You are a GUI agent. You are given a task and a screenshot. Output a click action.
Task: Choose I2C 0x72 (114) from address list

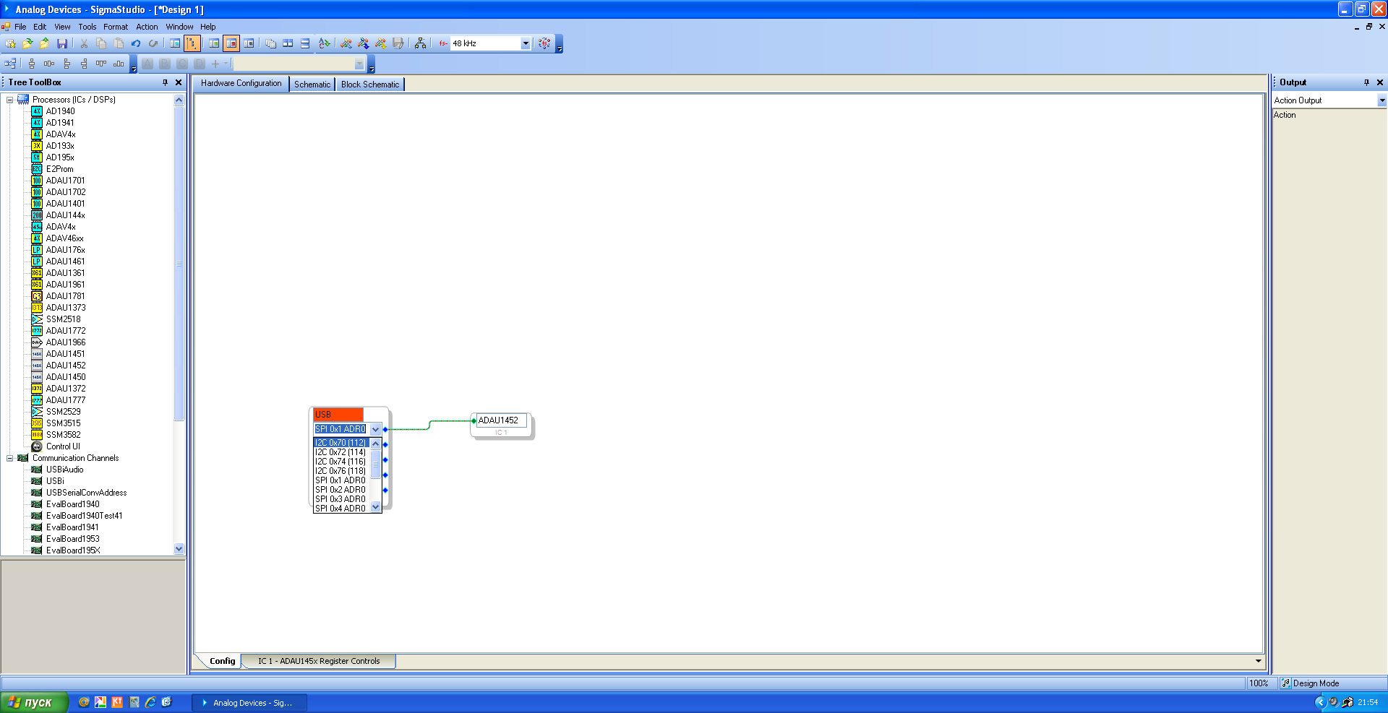click(x=340, y=452)
